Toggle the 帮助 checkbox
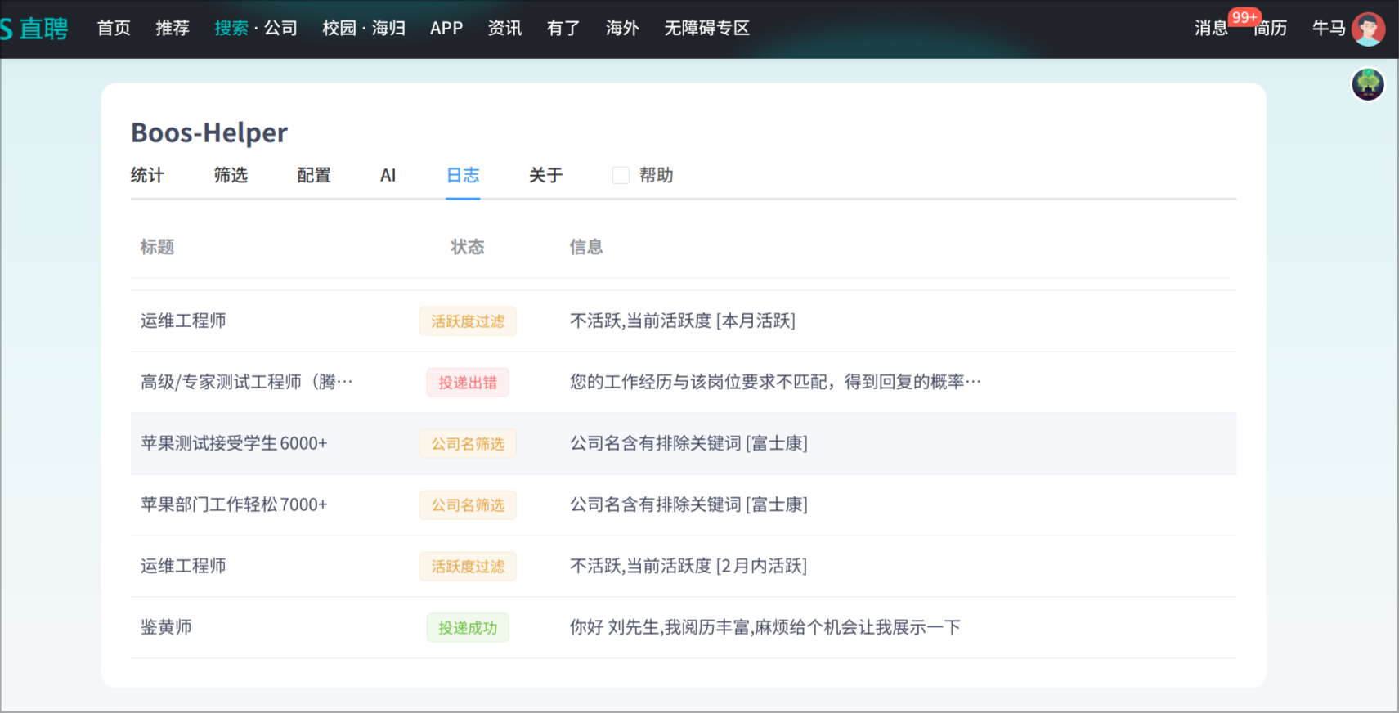 click(x=621, y=175)
